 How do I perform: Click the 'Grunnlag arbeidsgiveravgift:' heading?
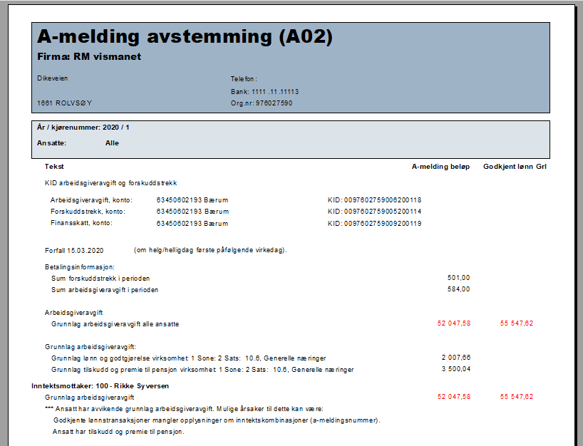click(x=91, y=347)
